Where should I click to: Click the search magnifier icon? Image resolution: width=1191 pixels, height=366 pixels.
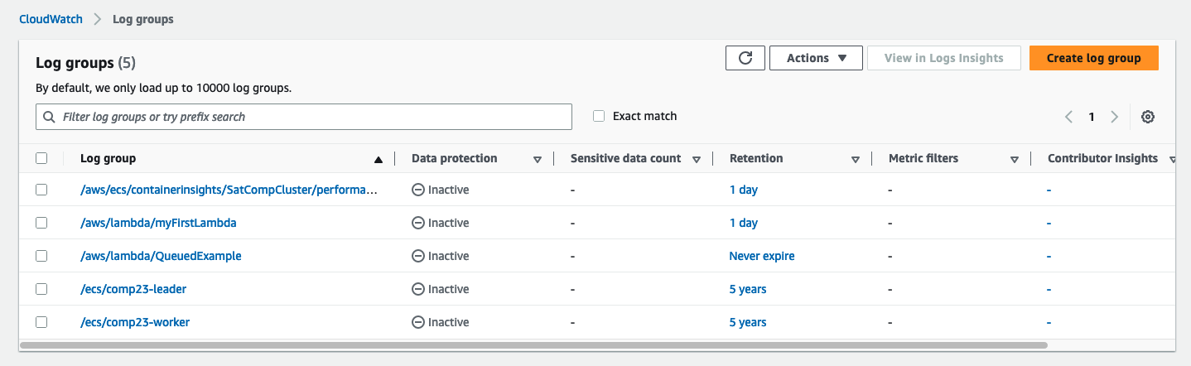[49, 117]
